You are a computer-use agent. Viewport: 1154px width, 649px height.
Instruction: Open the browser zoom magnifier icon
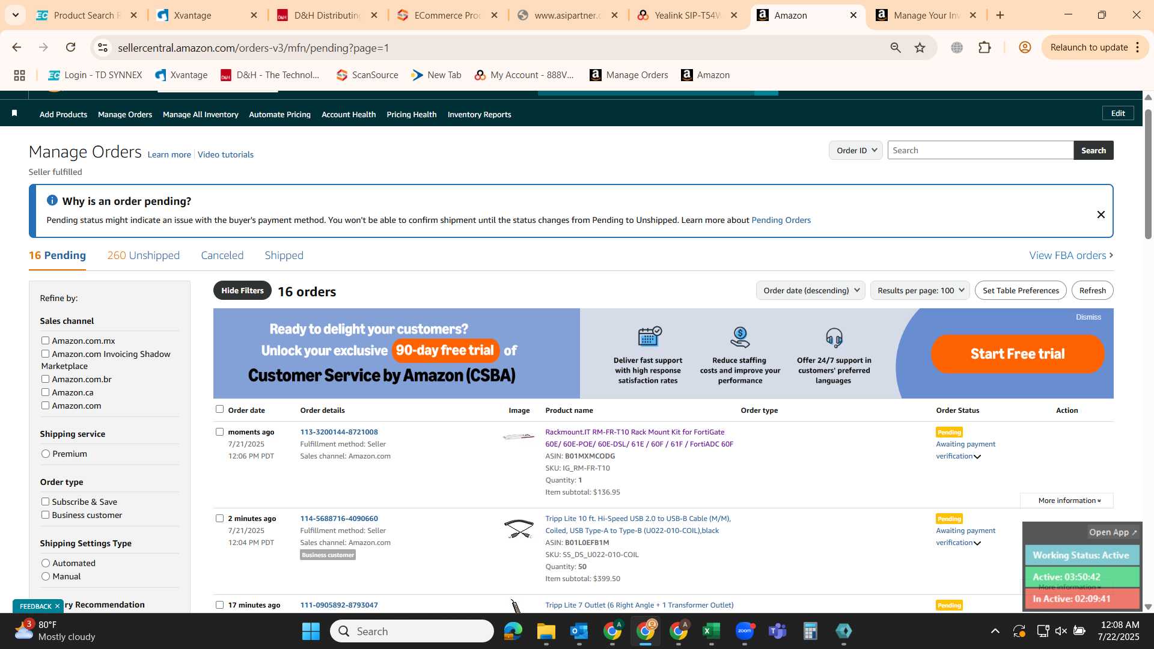(x=896, y=47)
